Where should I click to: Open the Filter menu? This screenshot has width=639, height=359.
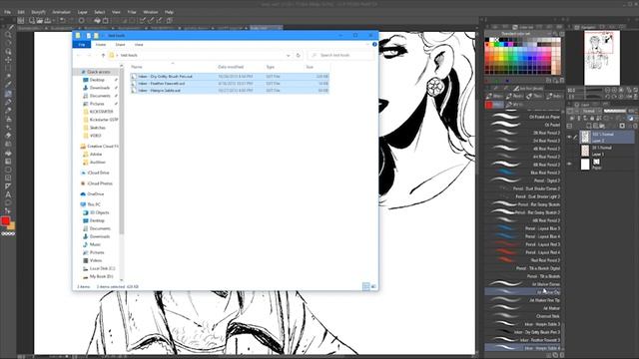[x=132, y=12]
